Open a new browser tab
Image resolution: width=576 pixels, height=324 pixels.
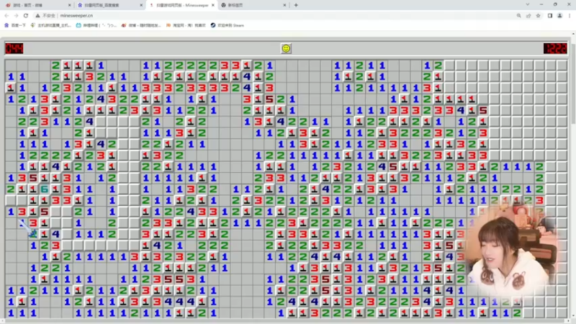296,5
